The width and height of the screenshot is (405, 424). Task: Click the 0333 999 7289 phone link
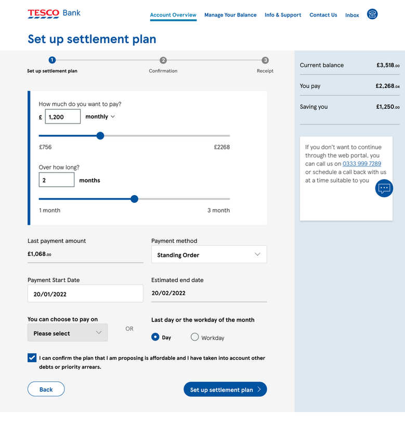(x=362, y=164)
